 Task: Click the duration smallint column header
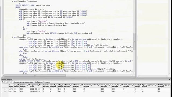(46, 86)
